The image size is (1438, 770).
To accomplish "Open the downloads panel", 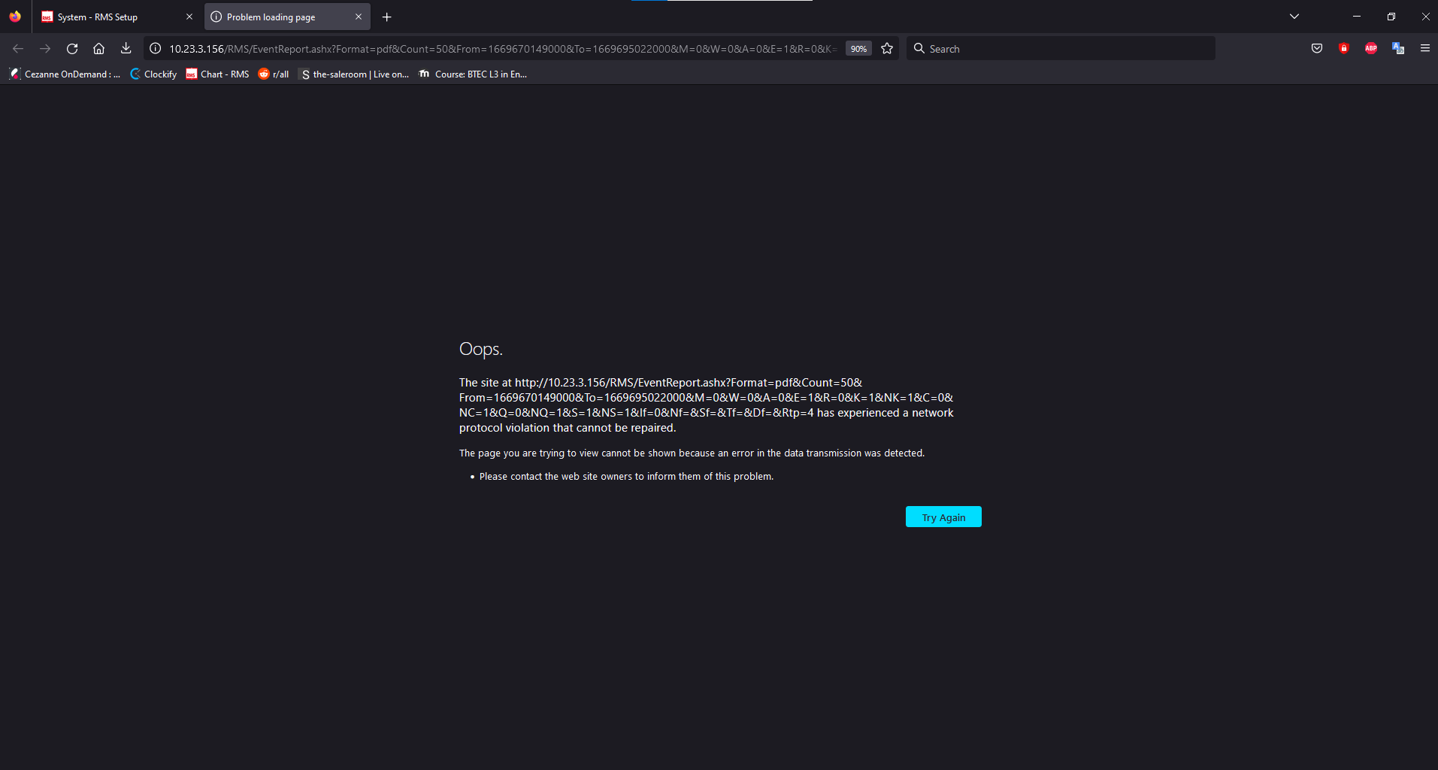I will click(x=126, y=48).
